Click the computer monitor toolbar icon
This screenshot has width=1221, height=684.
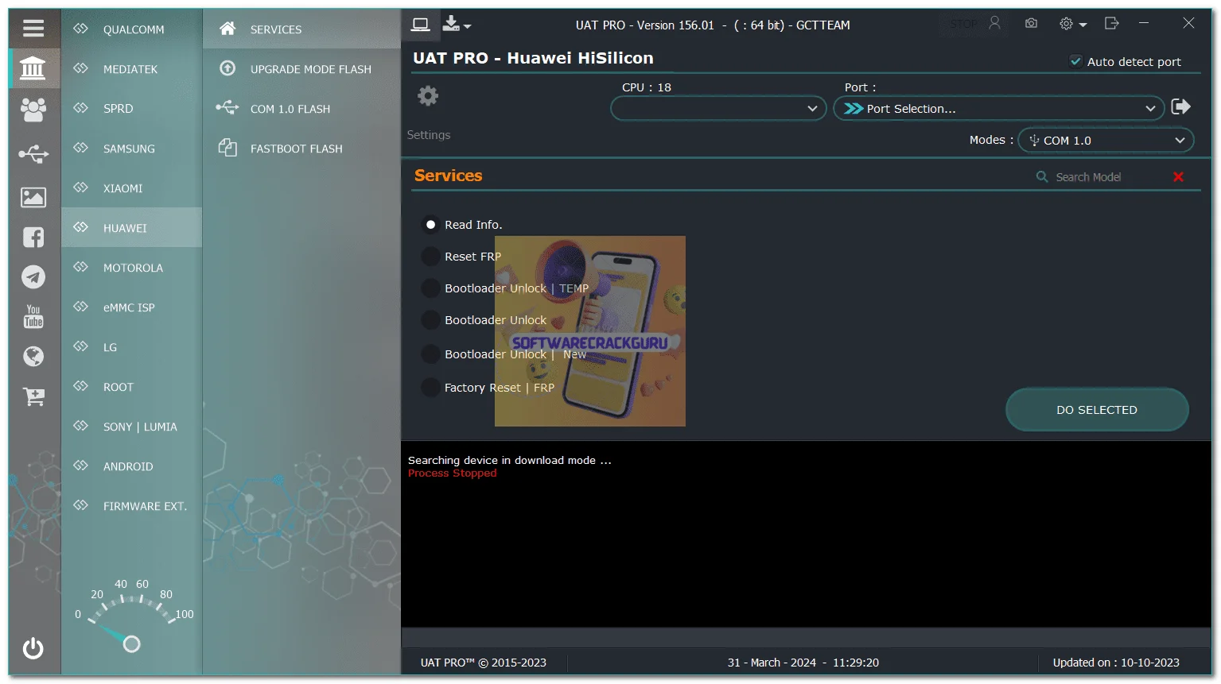(421, 25)
